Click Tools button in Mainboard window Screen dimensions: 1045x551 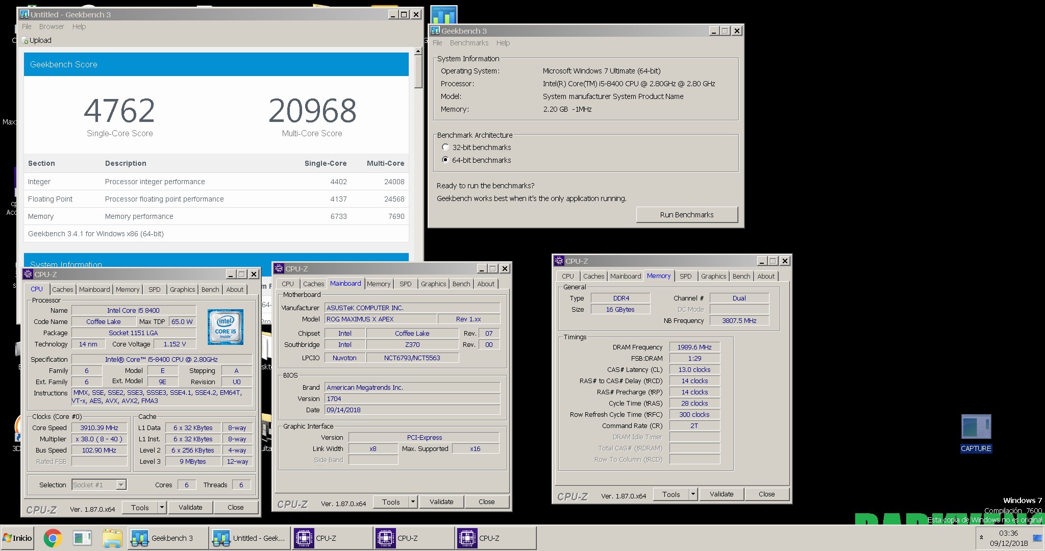pyautogui.click(x=391, y=502)
